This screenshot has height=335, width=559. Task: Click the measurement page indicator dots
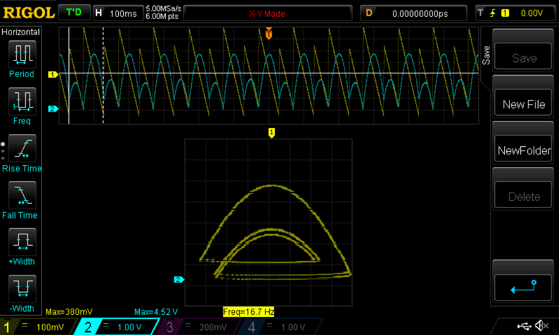pyautogui.click(x=3, y=151)
